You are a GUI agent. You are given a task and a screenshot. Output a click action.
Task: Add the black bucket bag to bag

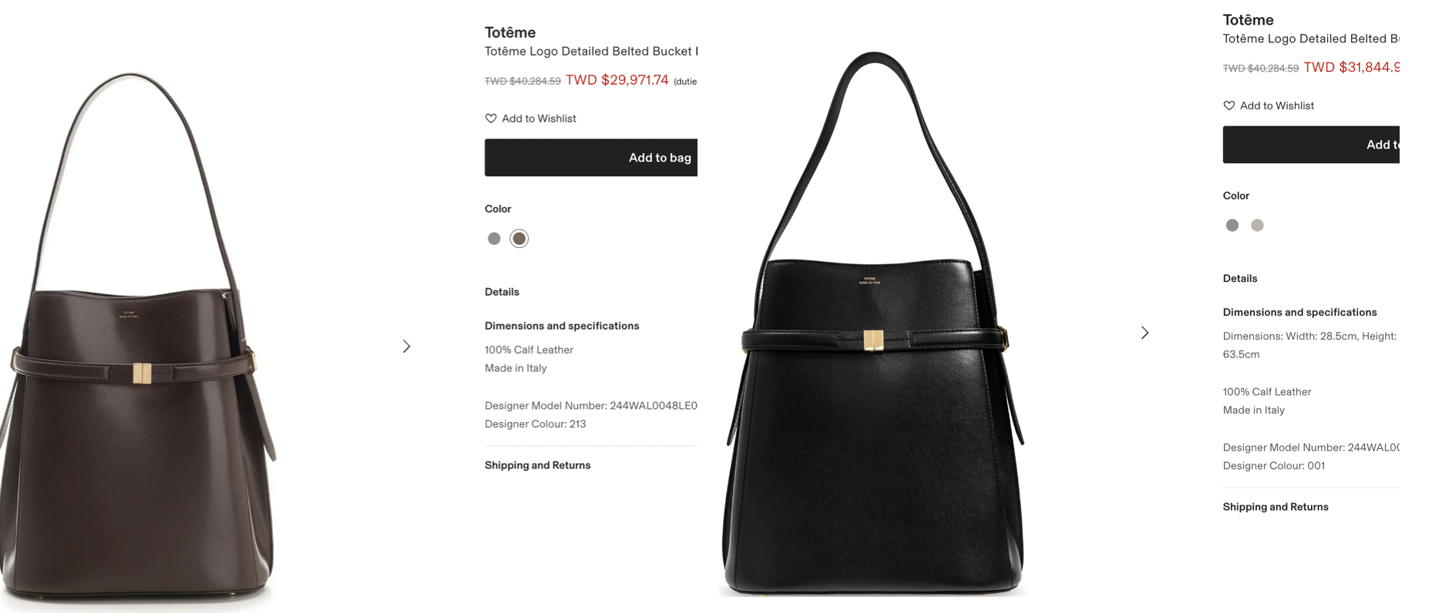pos(1311,145)
